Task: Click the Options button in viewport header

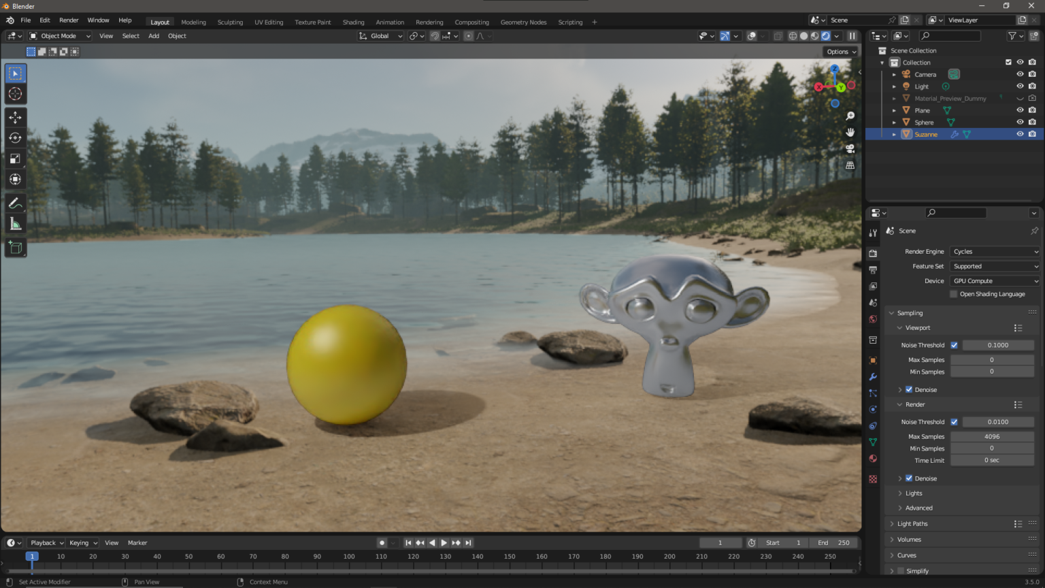Action: 841,51
